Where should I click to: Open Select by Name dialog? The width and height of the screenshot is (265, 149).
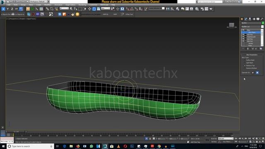tap(75, 9)
